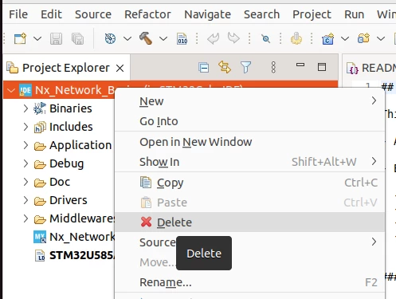The height and width of the screenshot is (299, 396).
Task: Open the Edit menu
Action: (51, 14)
